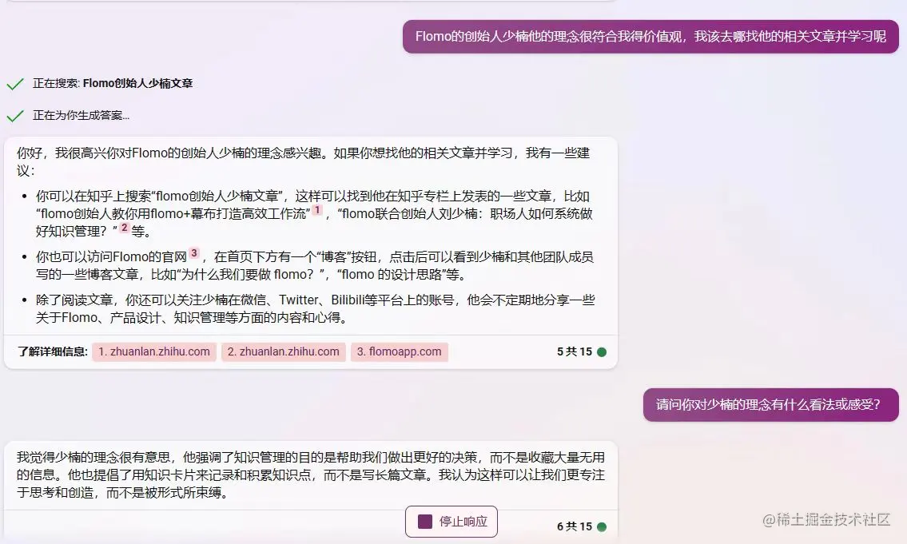Click reply paragraph starting 我觉得少楠的理念很有意思

pos(311,475)
